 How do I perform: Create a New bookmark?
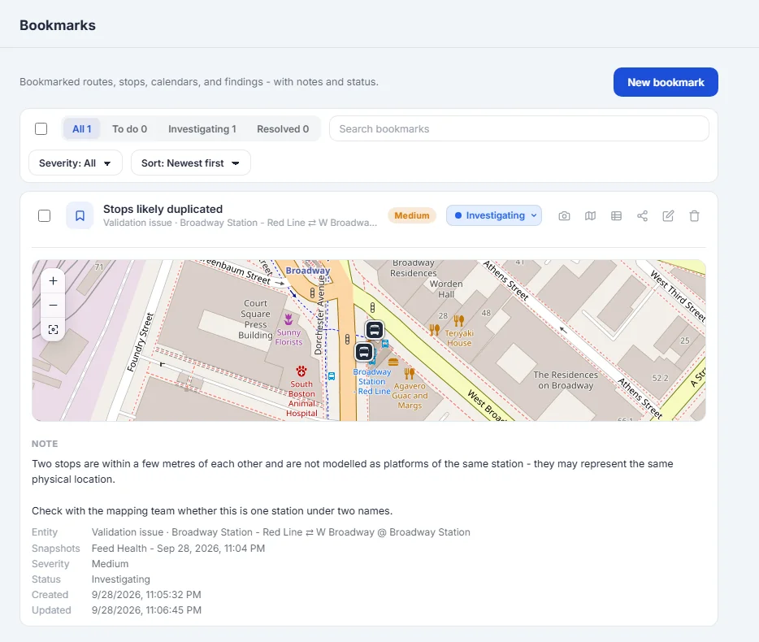[666, 82]
